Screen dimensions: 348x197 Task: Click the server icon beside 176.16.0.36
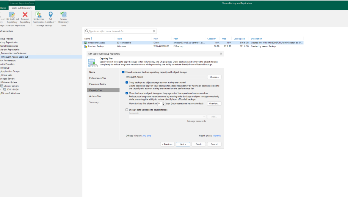(x=5, y=89)
